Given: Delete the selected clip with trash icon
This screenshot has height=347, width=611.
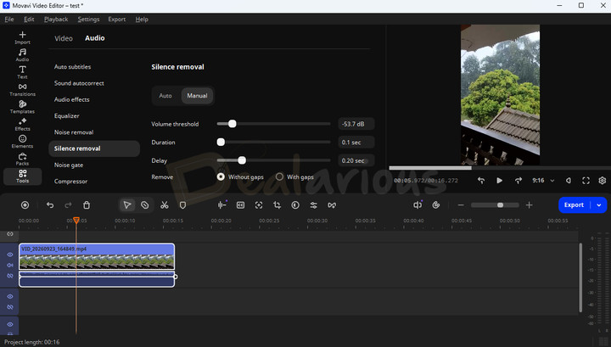Looking at the screenshot, I should pos(87,204).
